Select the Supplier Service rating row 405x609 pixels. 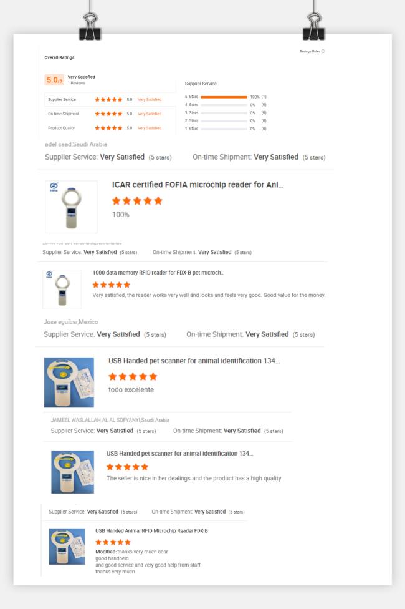click(105, 99)
